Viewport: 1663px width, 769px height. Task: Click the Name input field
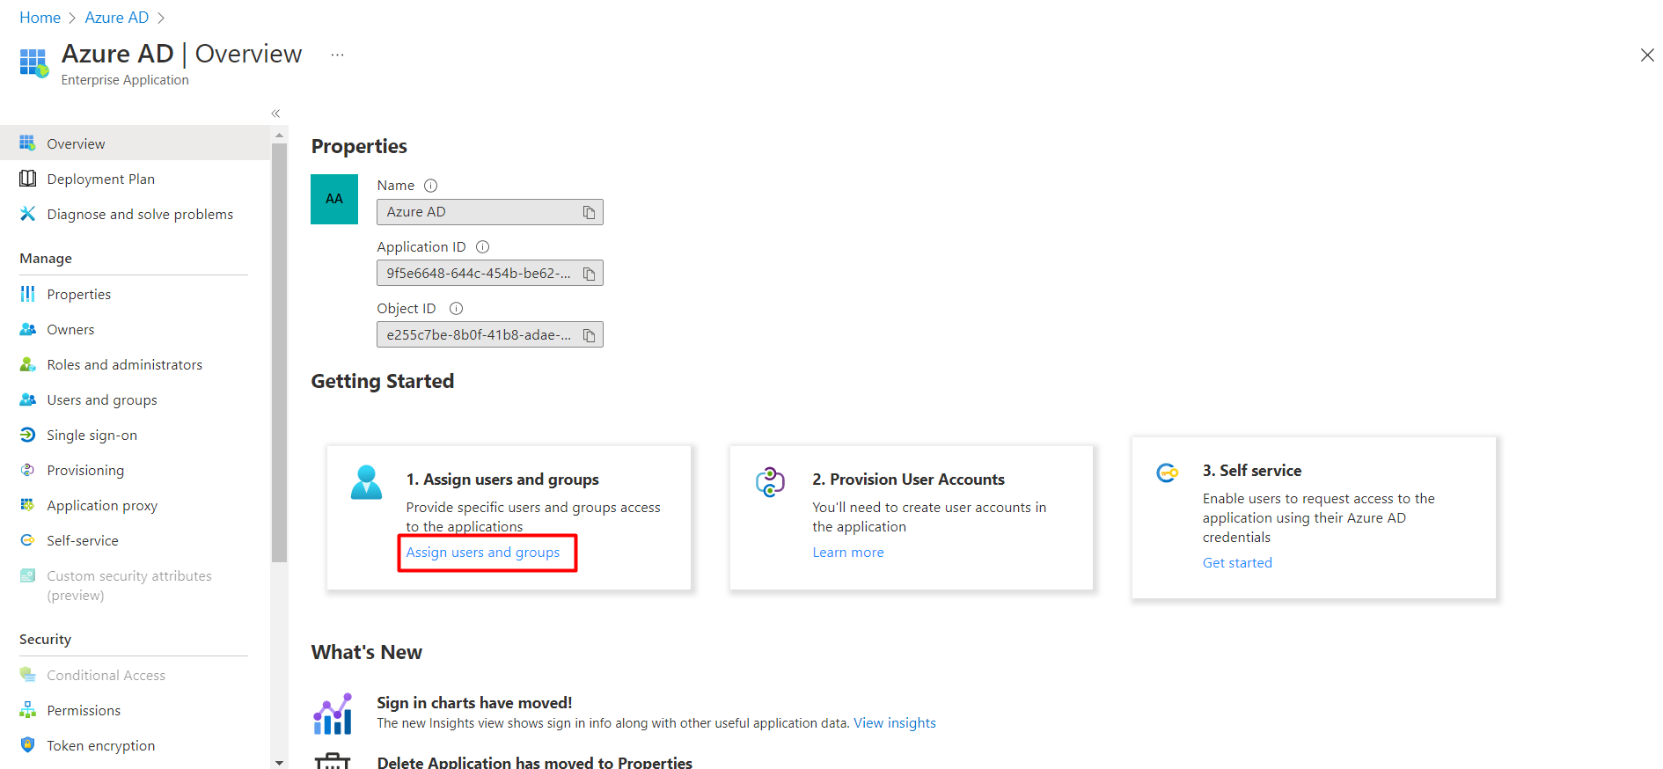pyautogui.click(x=490, y=212)
